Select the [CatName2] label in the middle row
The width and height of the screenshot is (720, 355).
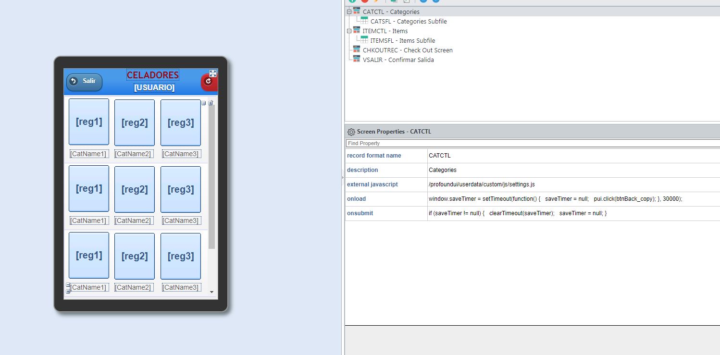pos(134,220)
